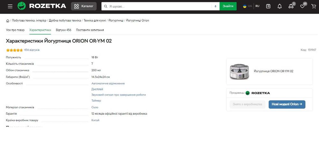Activate voice search microphone icon
Image resolution: width=319 pixels, height=157 pixels.
click(x=215, y=6)
